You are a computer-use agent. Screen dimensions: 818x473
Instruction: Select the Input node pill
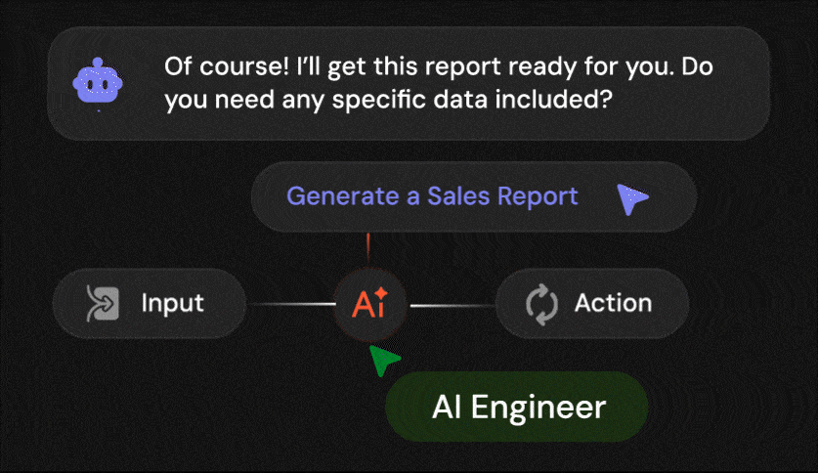pos(148,304)
